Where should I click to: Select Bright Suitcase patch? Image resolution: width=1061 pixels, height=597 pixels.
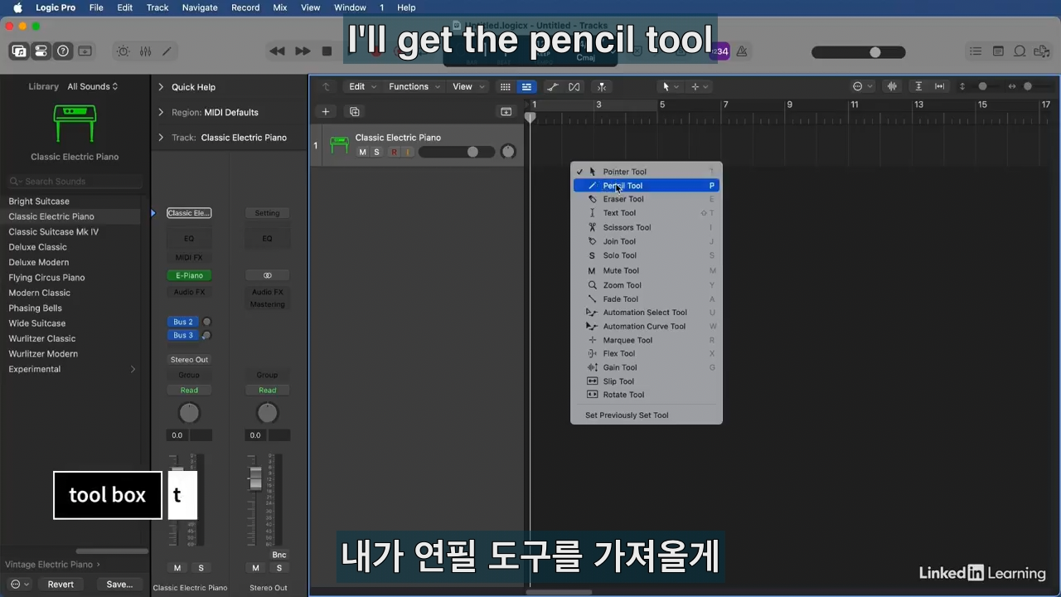click(x=39, y=201)
